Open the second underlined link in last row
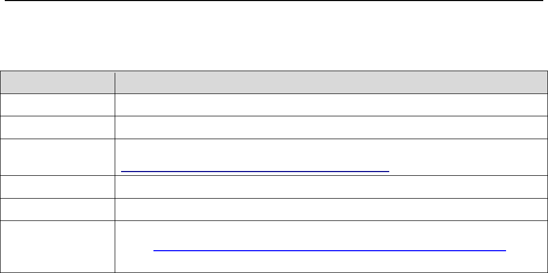Screen dimensions: 548x273 pos(329,248)
